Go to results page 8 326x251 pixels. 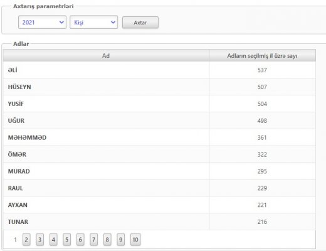(x=107, y=240)
